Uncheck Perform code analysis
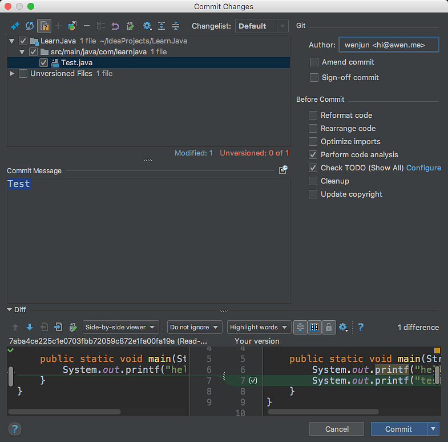The height and width of the screenshot is (442, 448). (313, 154)
